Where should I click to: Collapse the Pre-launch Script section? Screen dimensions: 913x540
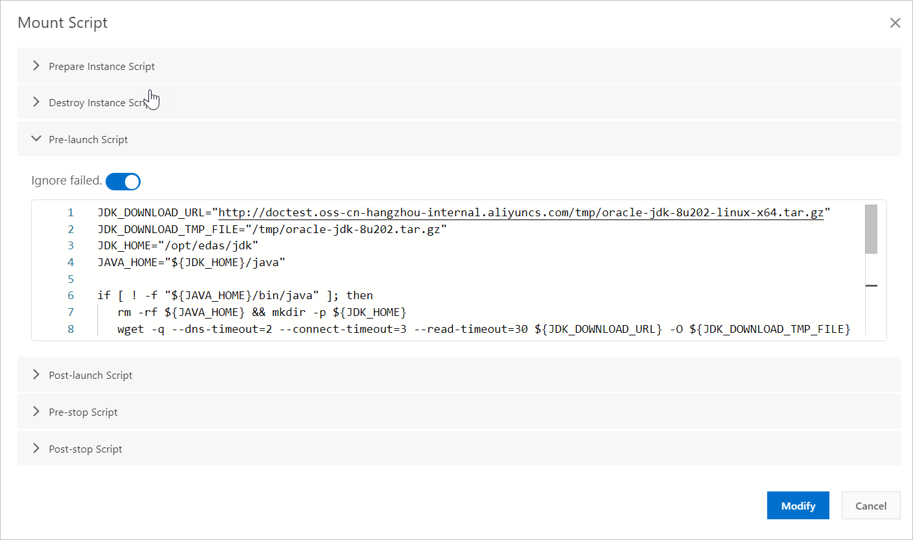tap(88, 139)
